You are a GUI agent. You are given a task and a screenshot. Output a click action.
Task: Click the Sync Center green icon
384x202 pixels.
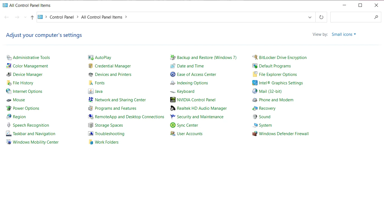click(x=173, y=125)
